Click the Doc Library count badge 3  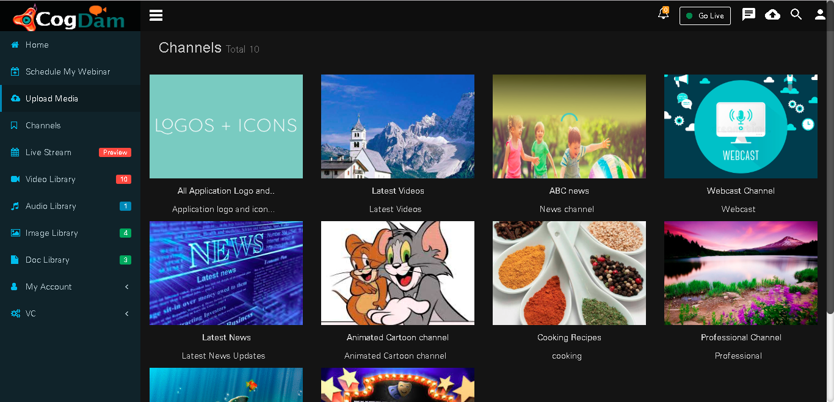click(125, 260)
